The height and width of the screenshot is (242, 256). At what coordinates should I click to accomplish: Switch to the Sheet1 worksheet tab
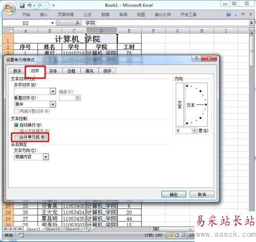click(x=33, y=229)
